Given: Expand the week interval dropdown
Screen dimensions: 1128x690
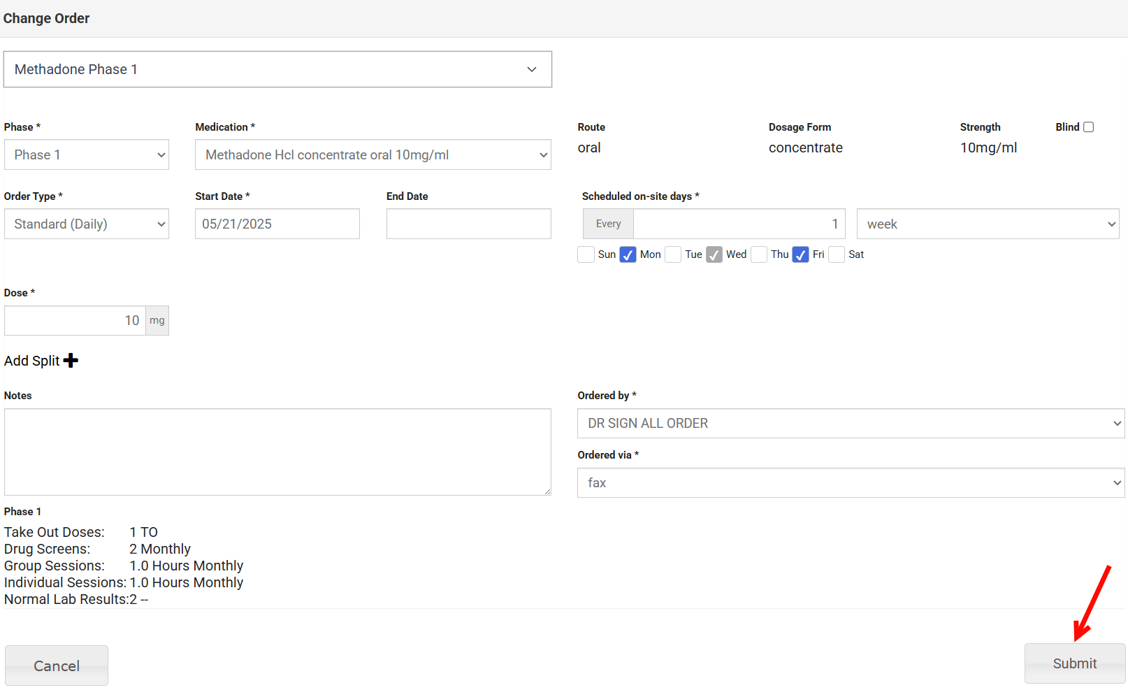Looking at the screenshot, I should point(988,224).
